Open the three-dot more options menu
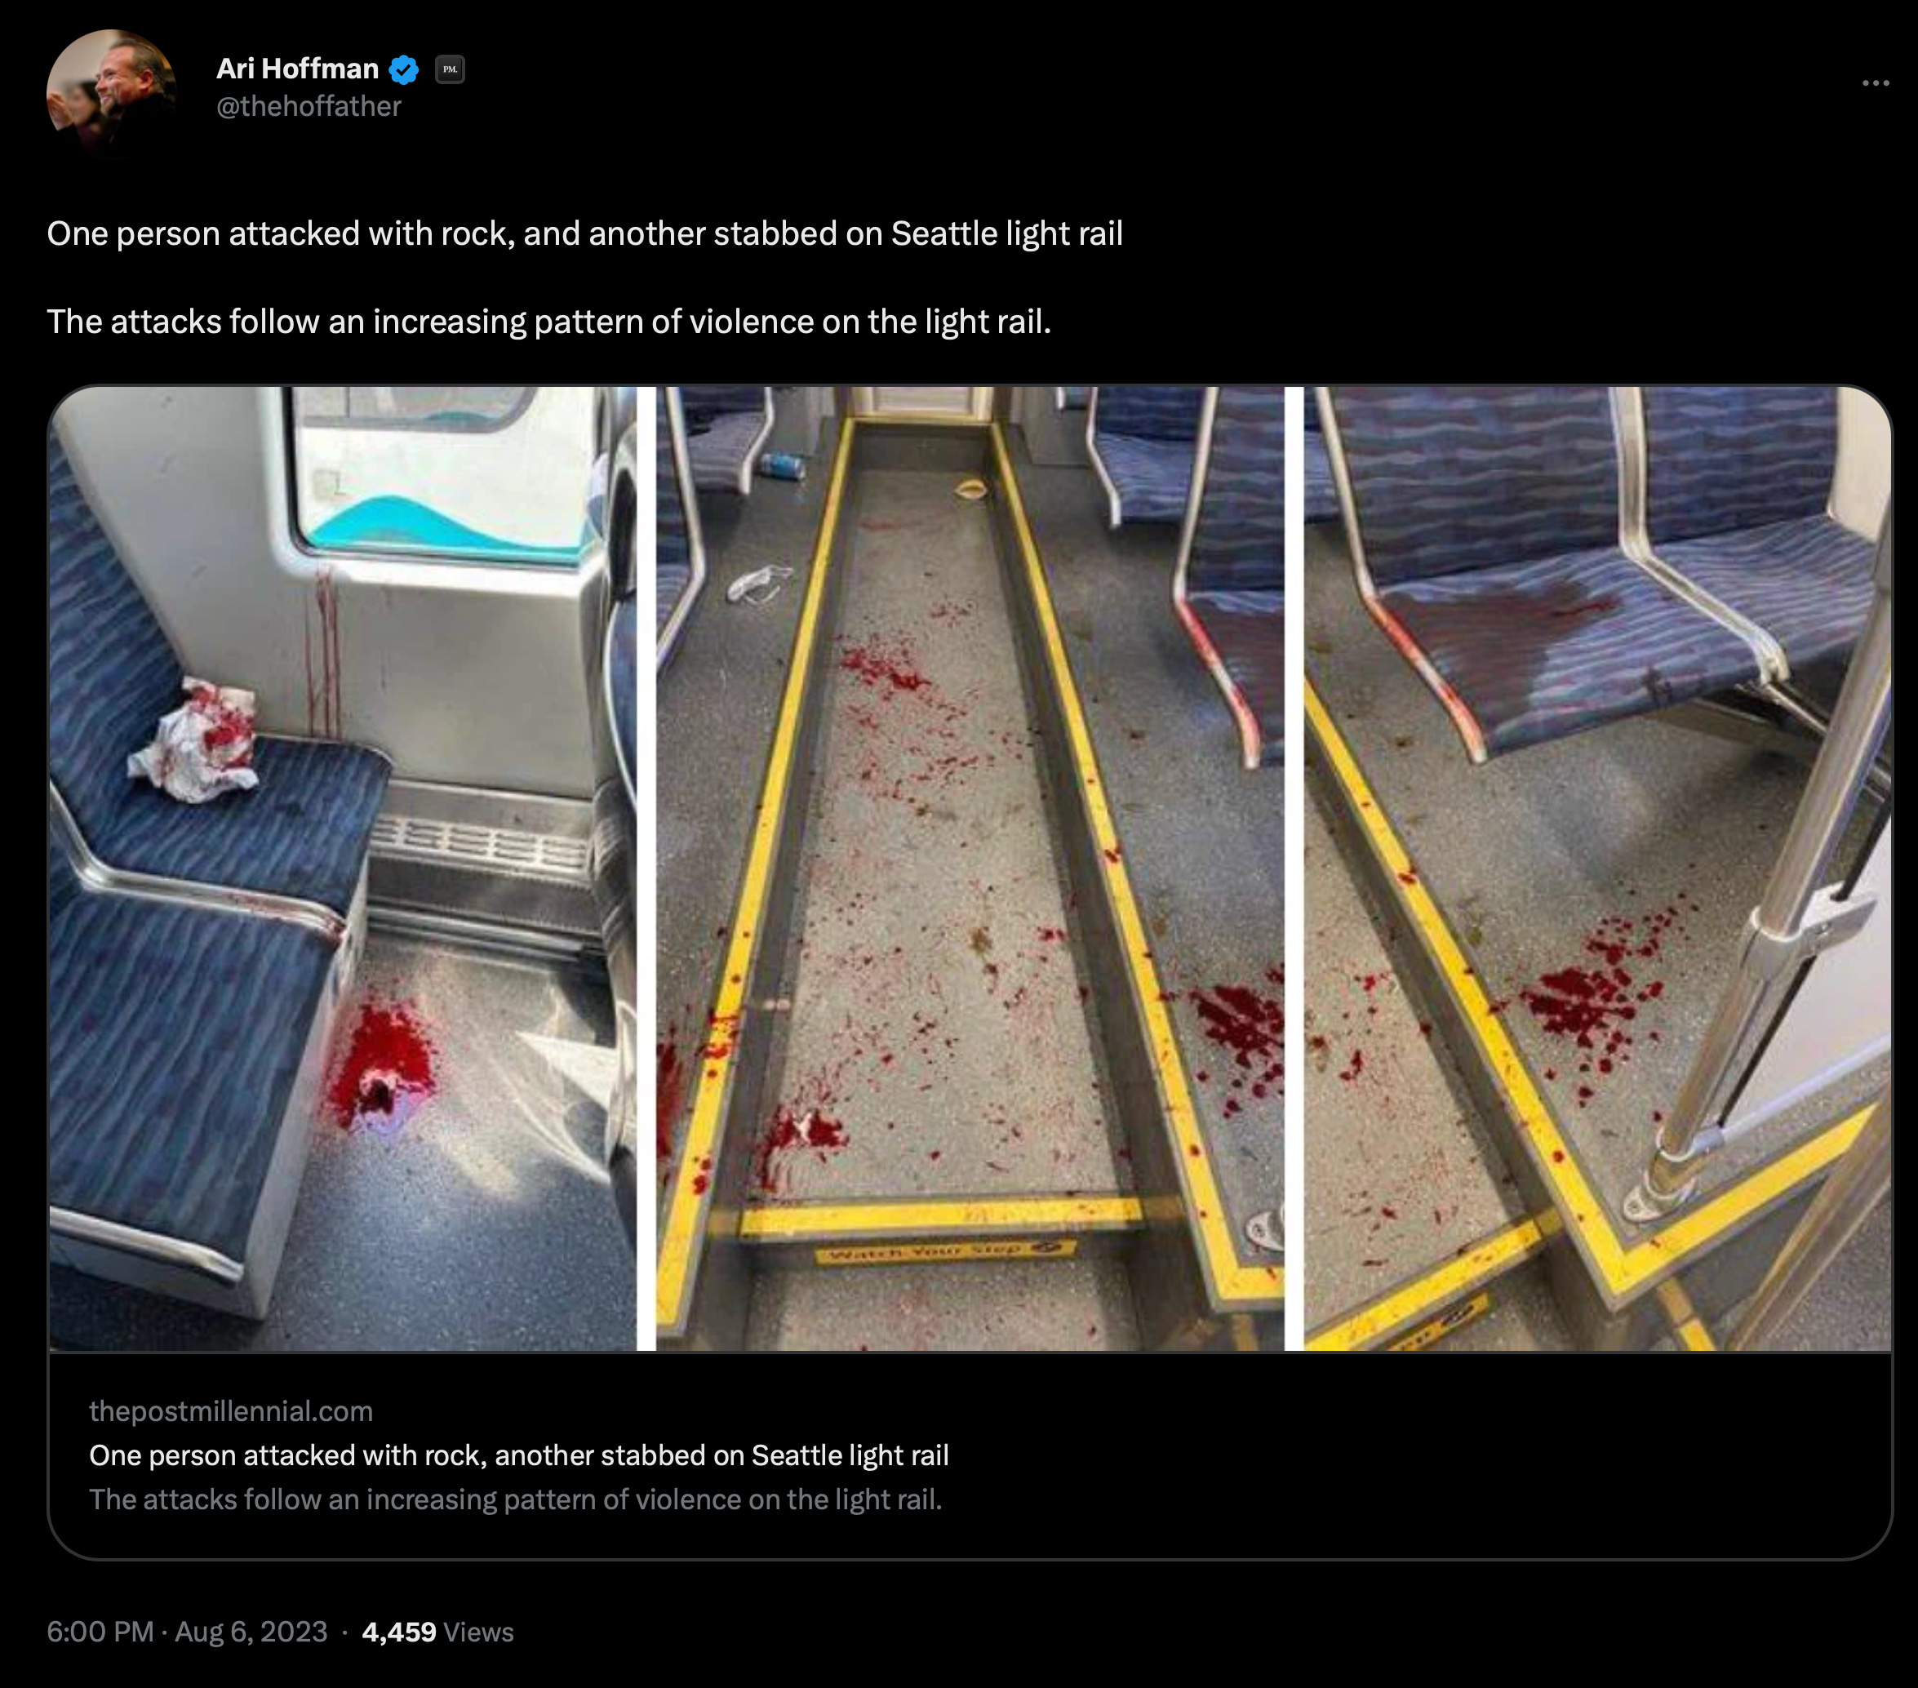 (x=1875, y=83)
